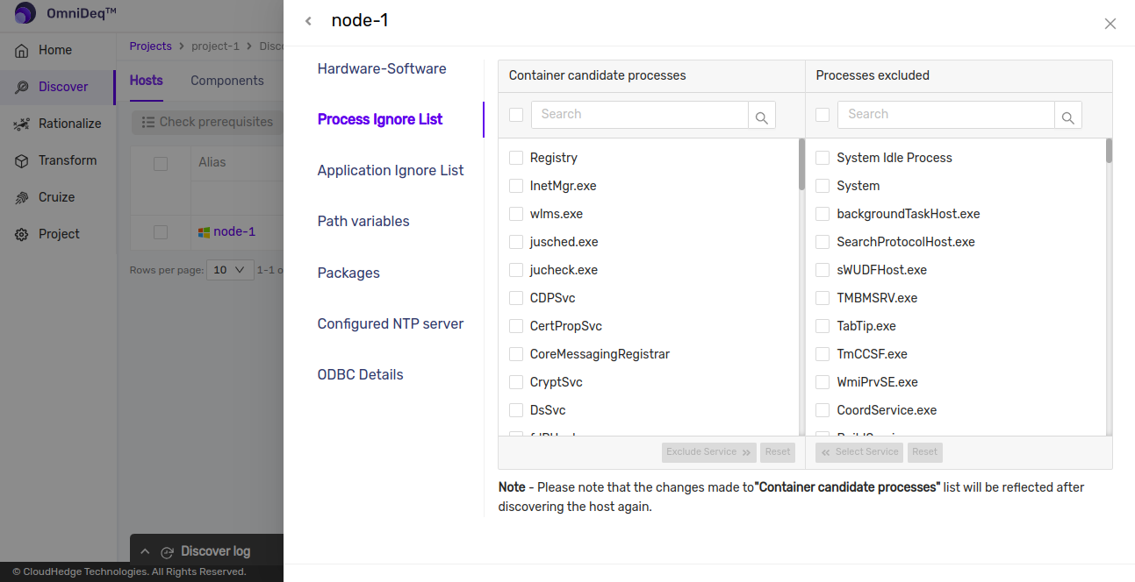
Task: Click the candidate processes list scrollbar
Action: [801, 164]
